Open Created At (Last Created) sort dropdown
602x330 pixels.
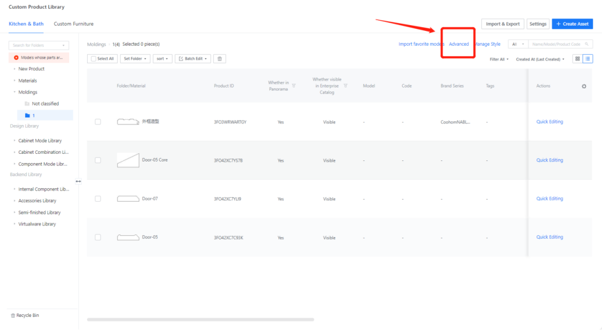(x=540, y=59)
